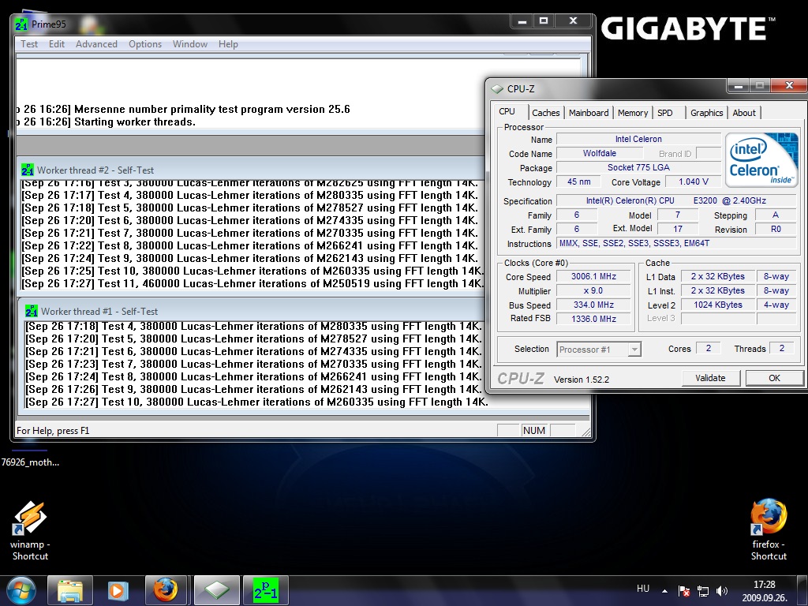Open the Windows Start orb
The width and height of the screenshot is (808, 606).
pyautogui.click(x=21, y=590)
